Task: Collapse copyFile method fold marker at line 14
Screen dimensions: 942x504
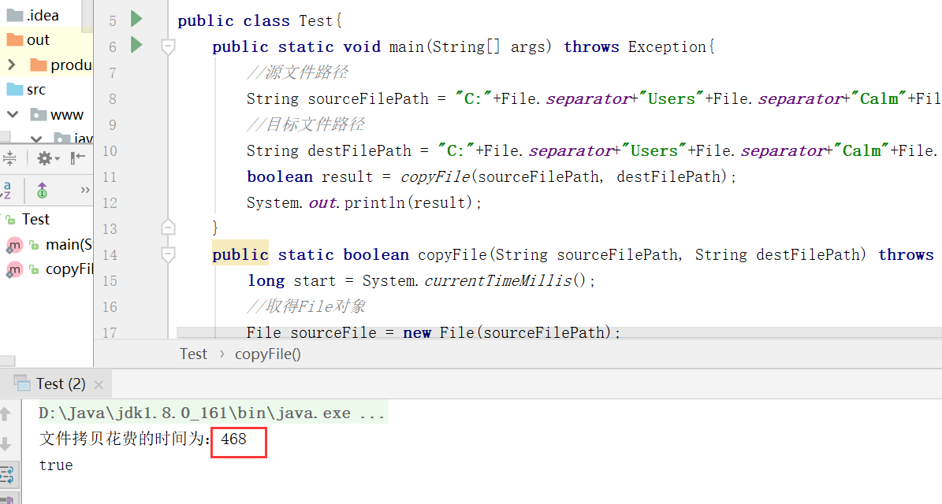Action: click(168, 254)
